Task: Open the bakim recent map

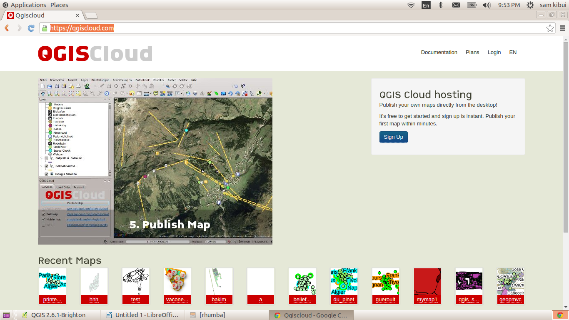Action: coord(219,286)
